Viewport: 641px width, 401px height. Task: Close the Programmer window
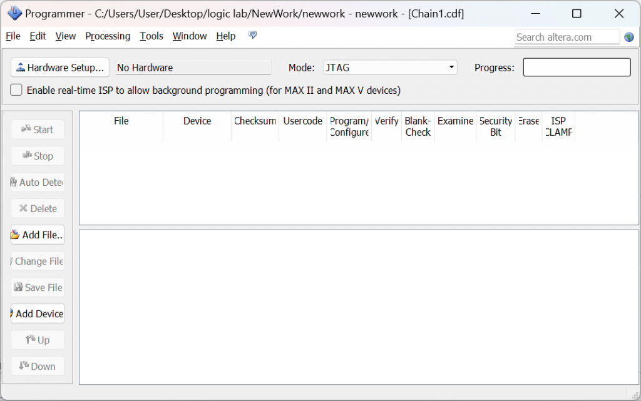tap(619, 14)
